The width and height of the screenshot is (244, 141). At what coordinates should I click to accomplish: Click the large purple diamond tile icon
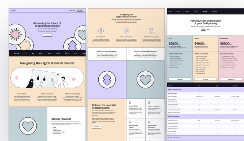[x=107, y=80]
